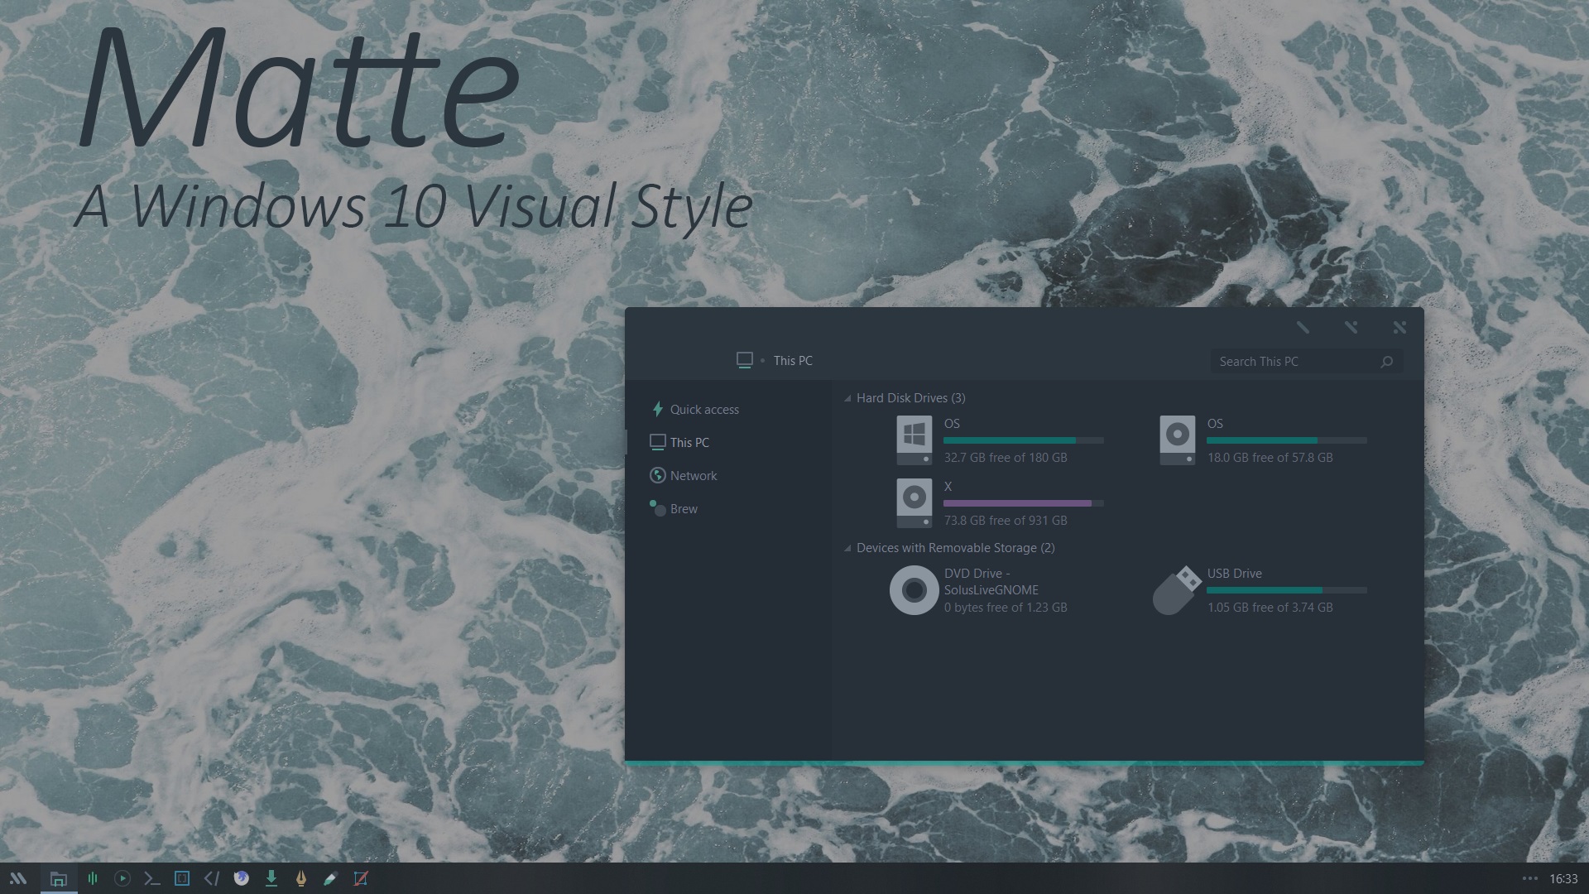This screenshot has height=894, width=1589.
Task: Show hidden tray icons via three dots
Action: tap(1530, 879)
